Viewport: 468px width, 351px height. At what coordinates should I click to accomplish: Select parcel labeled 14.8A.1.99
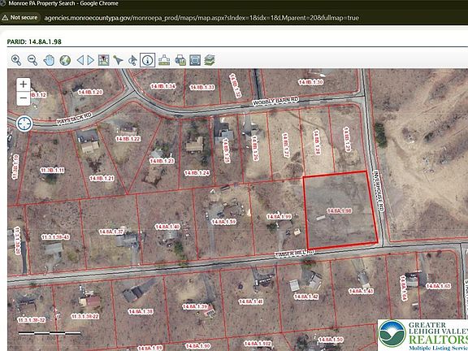point(279,216)
